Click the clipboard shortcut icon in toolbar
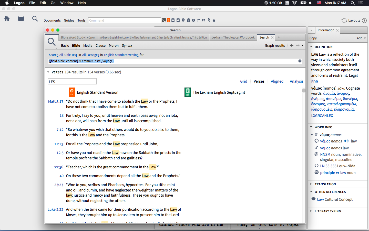This screenshot has height=231, width=369. pyautogui.click(x=188, y=20)
